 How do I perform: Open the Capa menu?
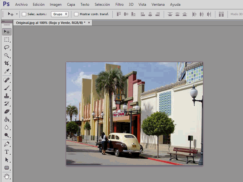71,5
